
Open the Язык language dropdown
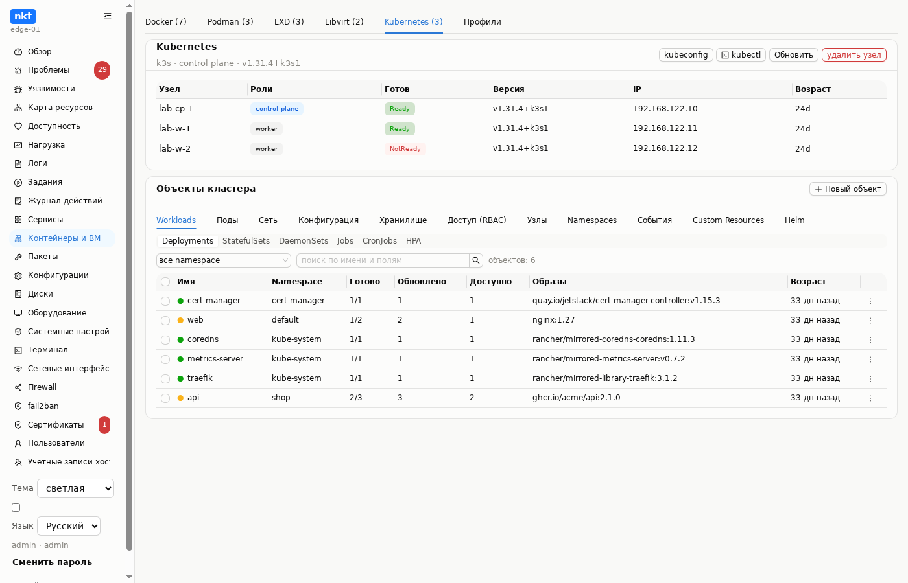pos(69,526)
